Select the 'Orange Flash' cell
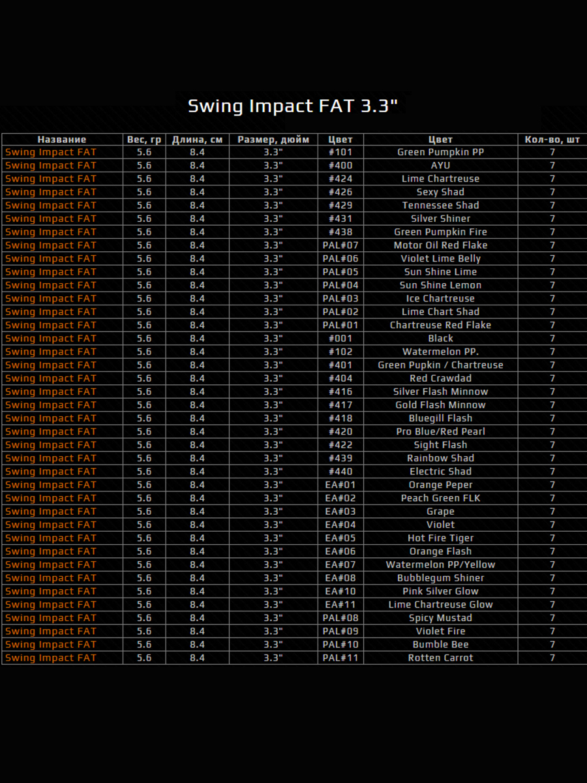 click(x=441, y=551)
